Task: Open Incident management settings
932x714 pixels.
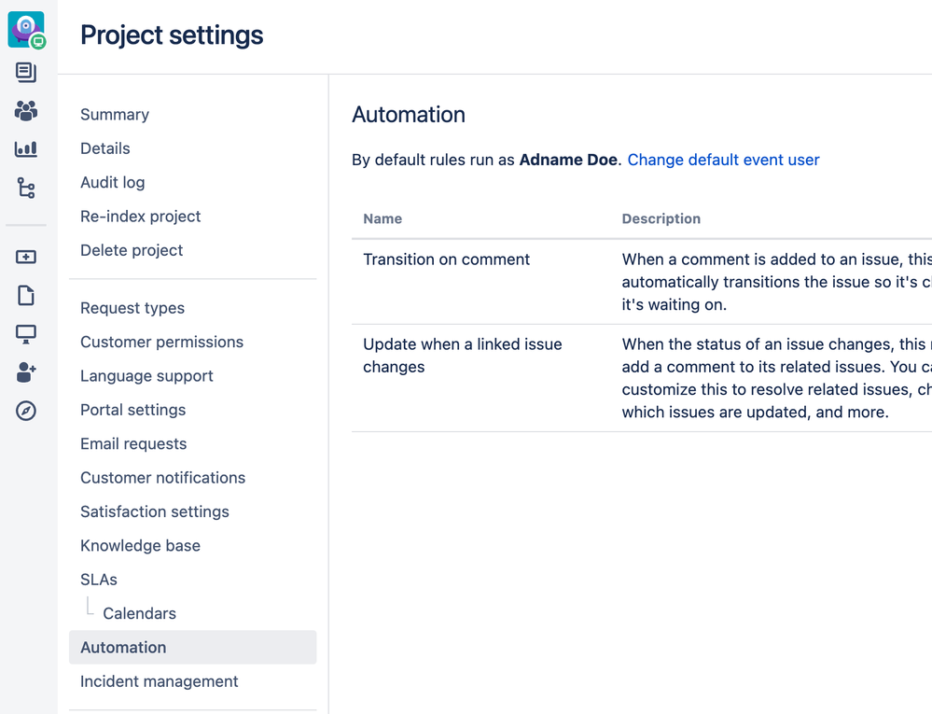Action: tap(159, 681)
